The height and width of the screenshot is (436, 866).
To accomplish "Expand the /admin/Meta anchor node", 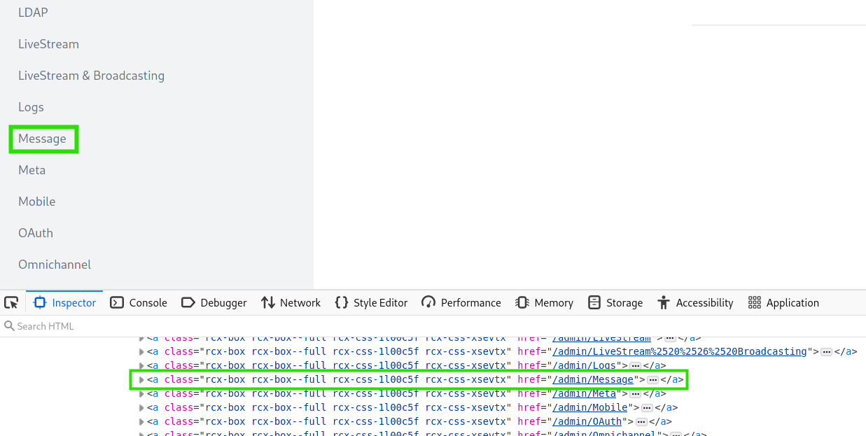I will coord(142,393).
